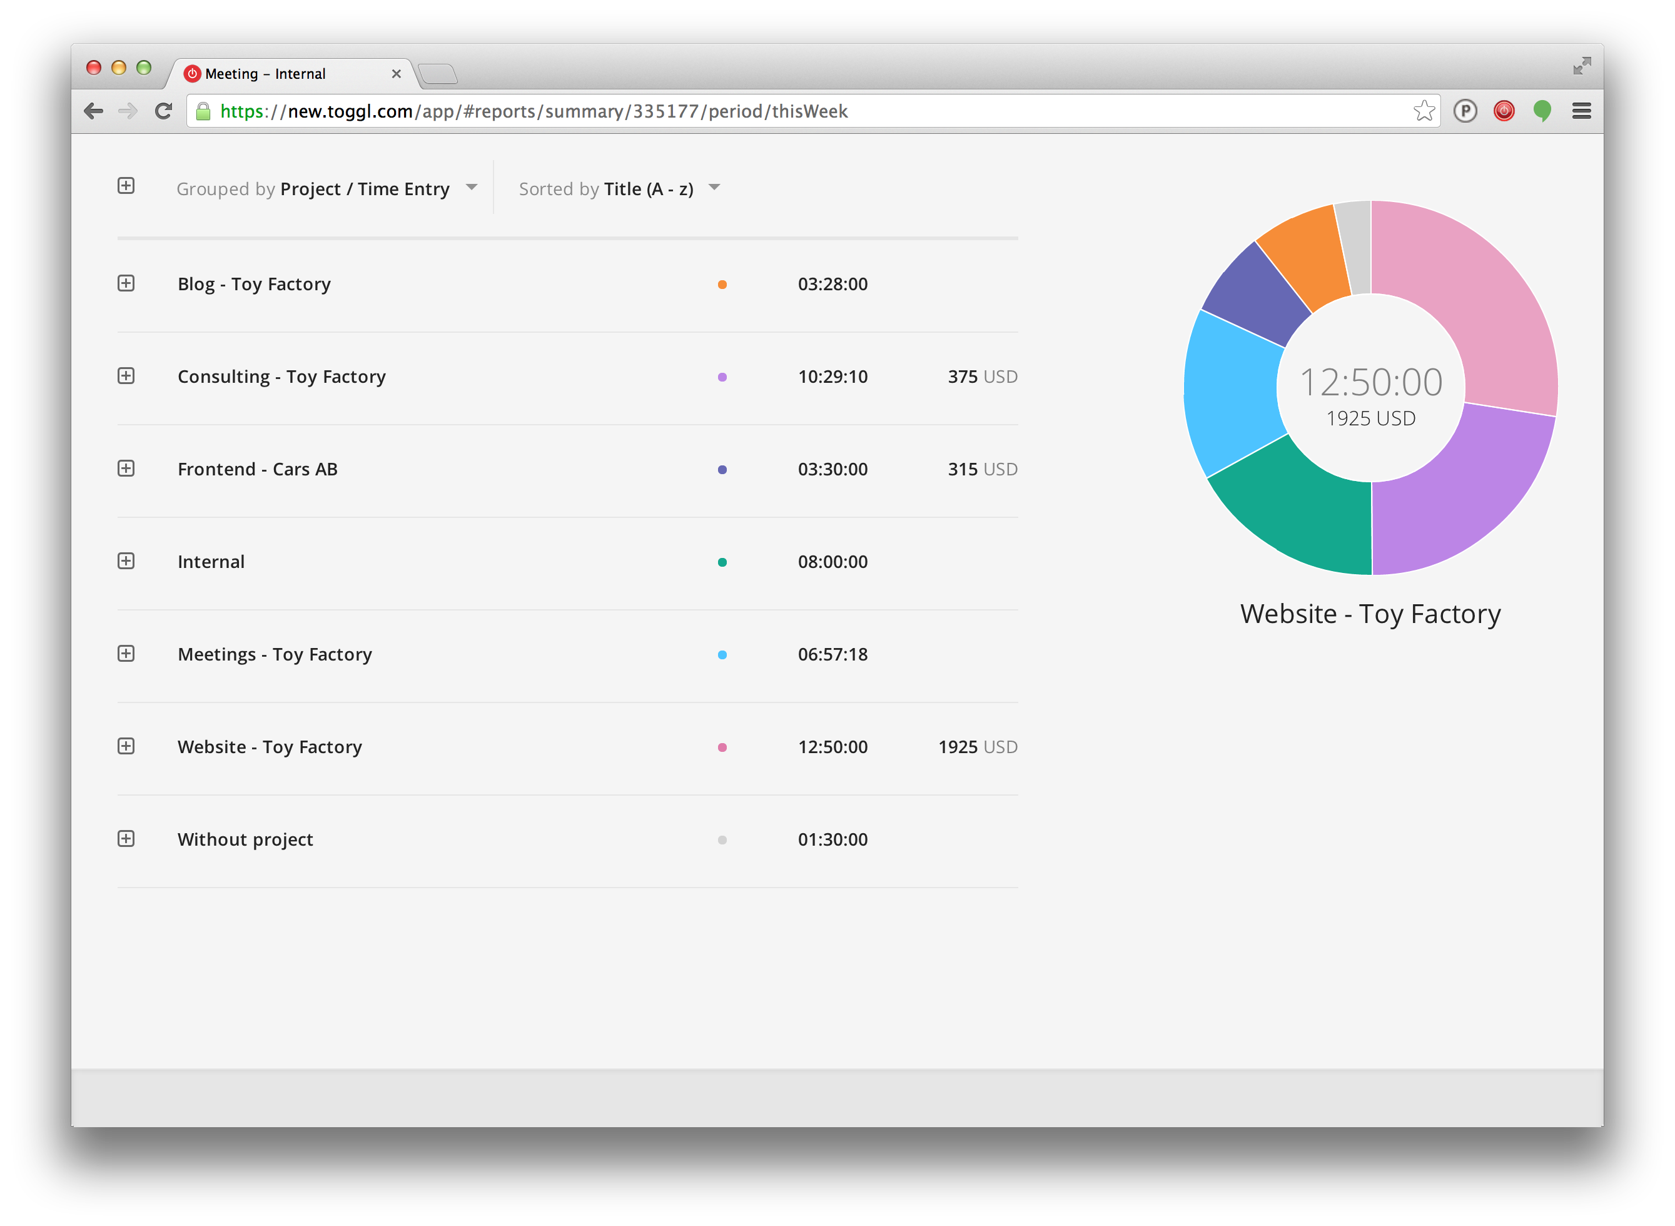The height and width of the screenshot is (1226, 1675).
Task: Expand the Consulting - Toy Factory entry
Action: tap(128, 376)
